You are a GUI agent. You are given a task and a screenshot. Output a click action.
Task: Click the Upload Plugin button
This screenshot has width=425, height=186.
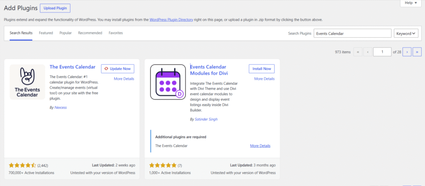(x=55, y=8)
